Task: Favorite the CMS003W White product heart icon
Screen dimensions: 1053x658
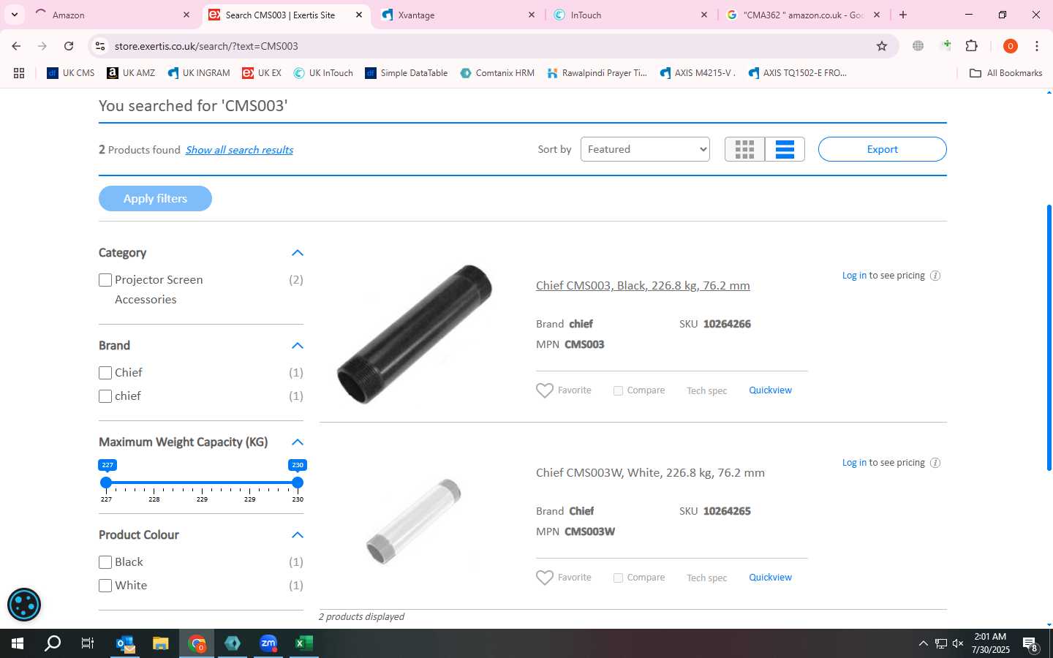Action: tap(545, 578)
